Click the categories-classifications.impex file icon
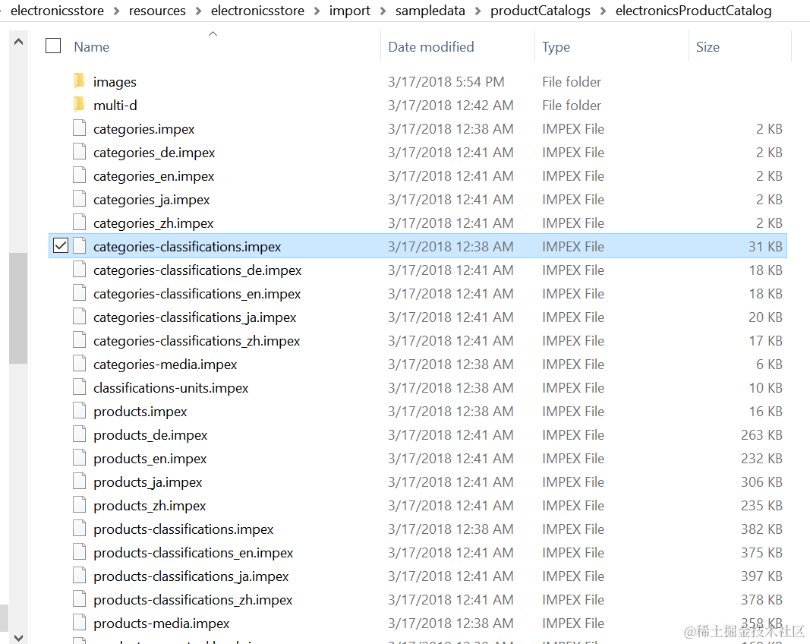Viewport: 810px width, 644px height. pyautogui.click(x=79, y=245)
